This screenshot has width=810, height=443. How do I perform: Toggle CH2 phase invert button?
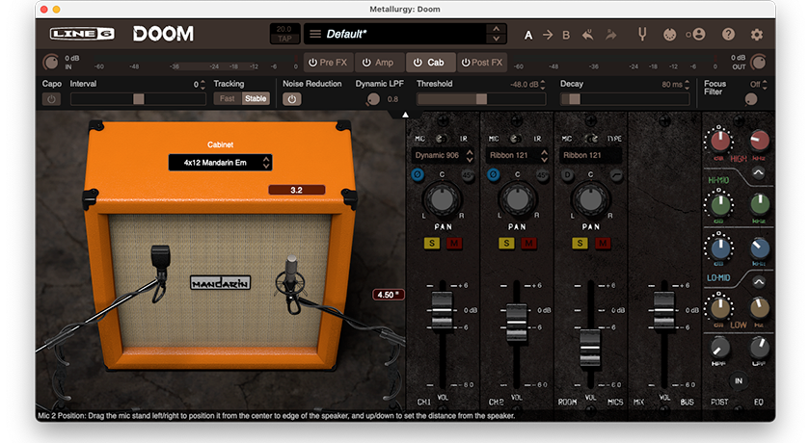tap(494, 175)
